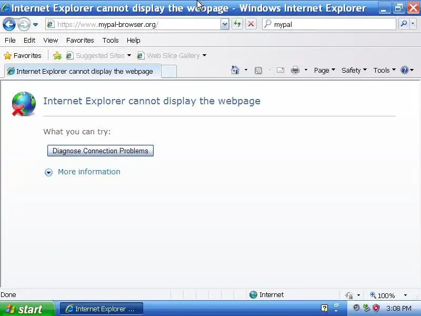Click the blank New Tab button
This screenshot has height=316, width=421.
[169, 72]
